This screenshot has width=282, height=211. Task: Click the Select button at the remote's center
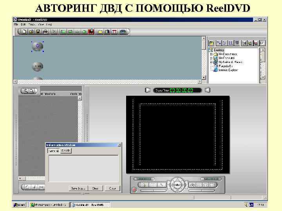177,185
